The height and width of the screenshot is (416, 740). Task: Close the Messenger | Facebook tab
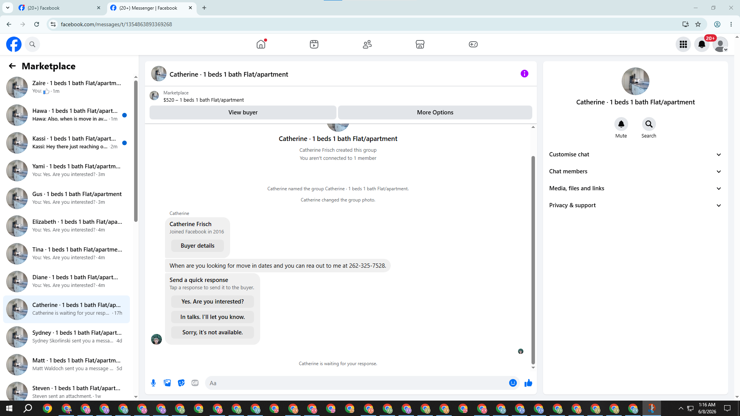pos(190,8)
